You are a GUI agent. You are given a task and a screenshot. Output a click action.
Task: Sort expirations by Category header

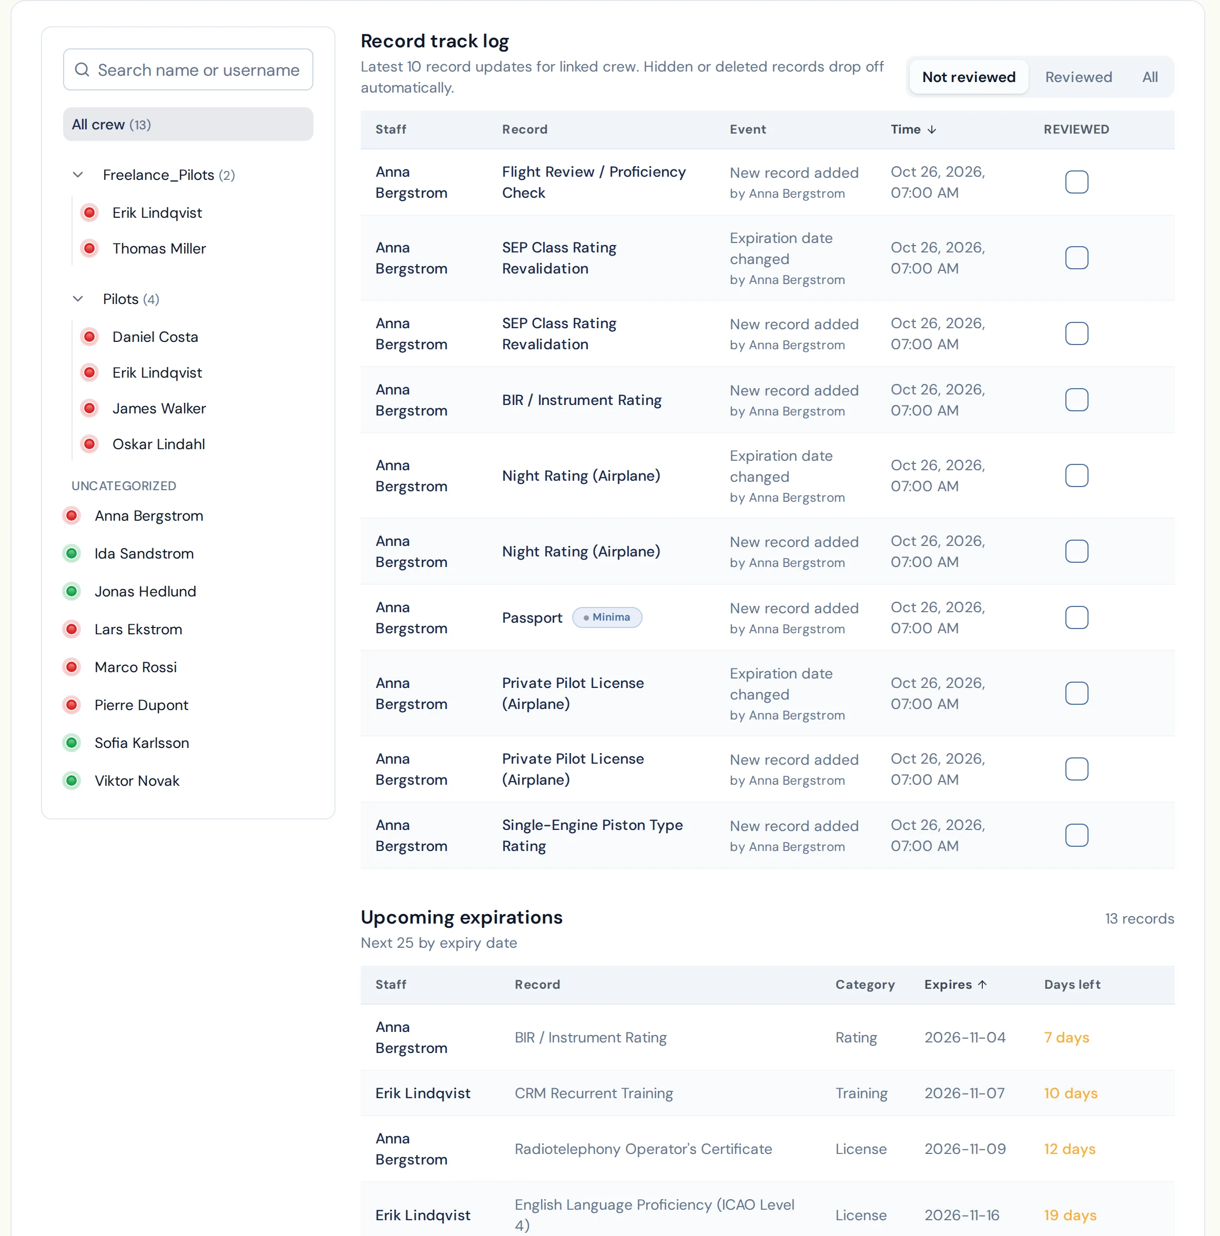point(865,984)
